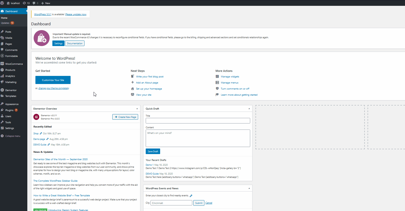
Task: Open Elementor Sites of the Month article
Action: pos(60,159)
